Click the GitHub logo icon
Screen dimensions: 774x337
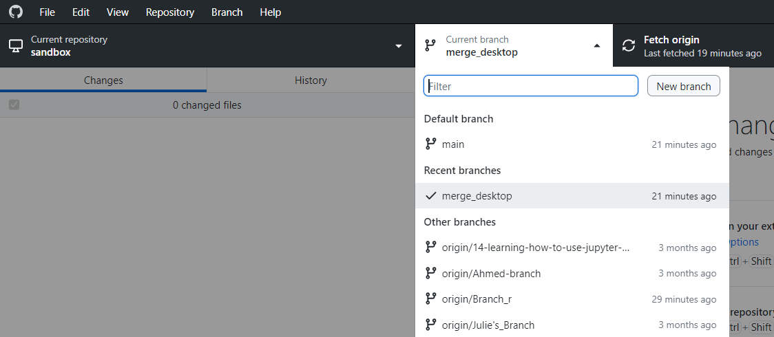click(15, 12)
